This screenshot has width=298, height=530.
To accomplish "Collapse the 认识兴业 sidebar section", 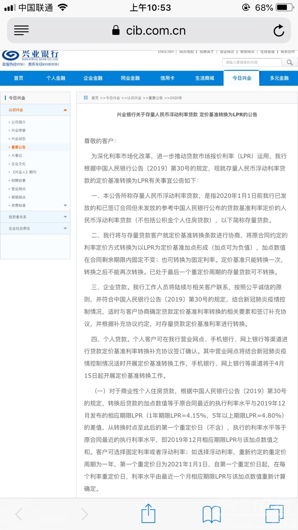I will pos(65,110).
